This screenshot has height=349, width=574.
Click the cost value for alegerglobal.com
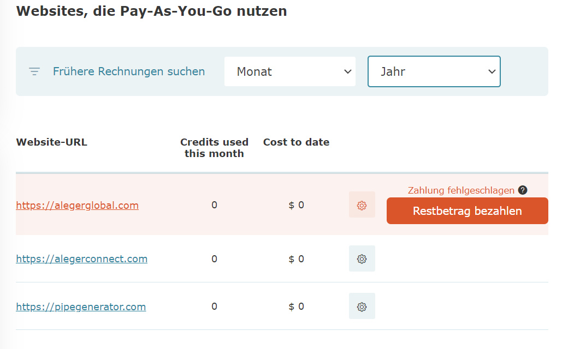296,205
